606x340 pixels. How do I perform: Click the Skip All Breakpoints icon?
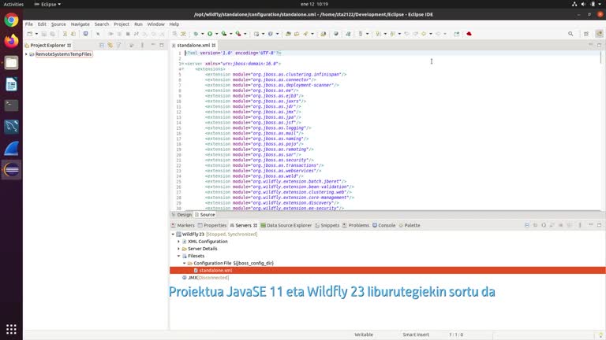click(x=98, y=34)
